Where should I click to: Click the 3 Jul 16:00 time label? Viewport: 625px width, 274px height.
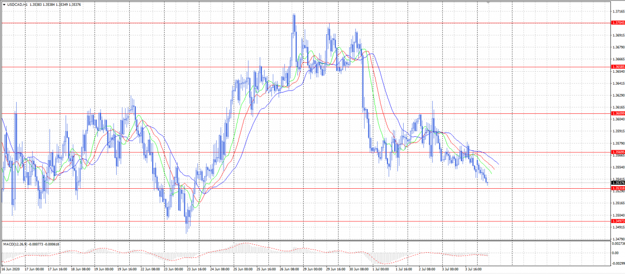click(x=472, y=270)
